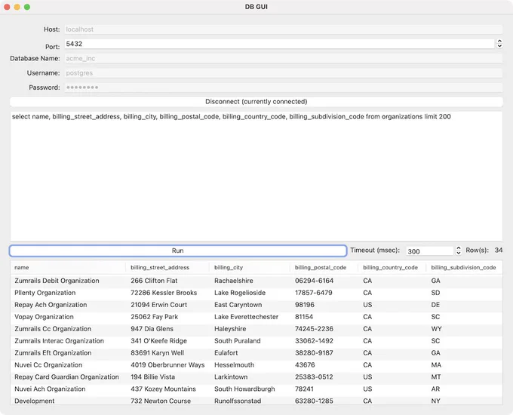Select the Zumrails Cc Organization cell

tap(53, 329)
